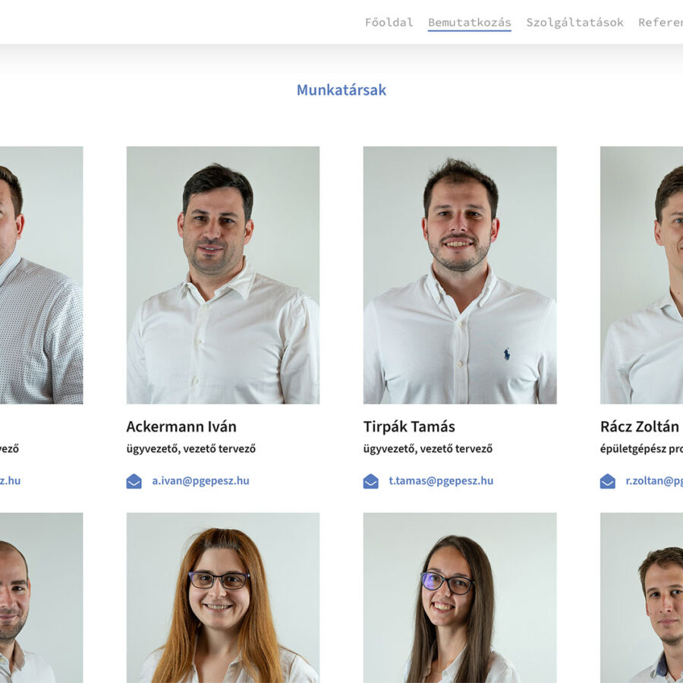The height and width of the screenshot is (683, 683).
Task: Click the patterned-shirt man's photo at left
Action: (x=42, y=275)
